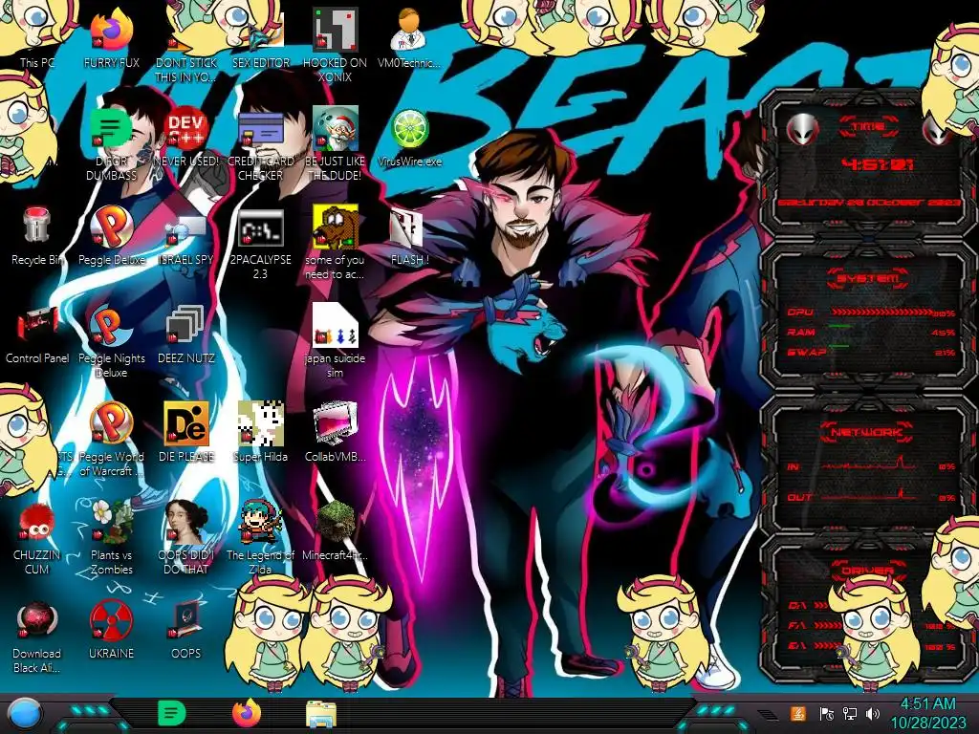Click the RAM usage bar in SYSTEM widget
This screenshot has height=734, width=979.
pos(839,326)
